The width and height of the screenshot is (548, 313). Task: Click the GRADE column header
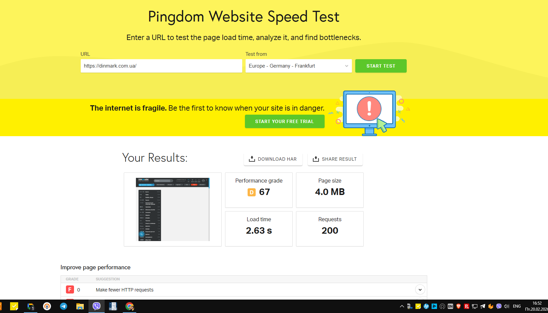[72, 279]
